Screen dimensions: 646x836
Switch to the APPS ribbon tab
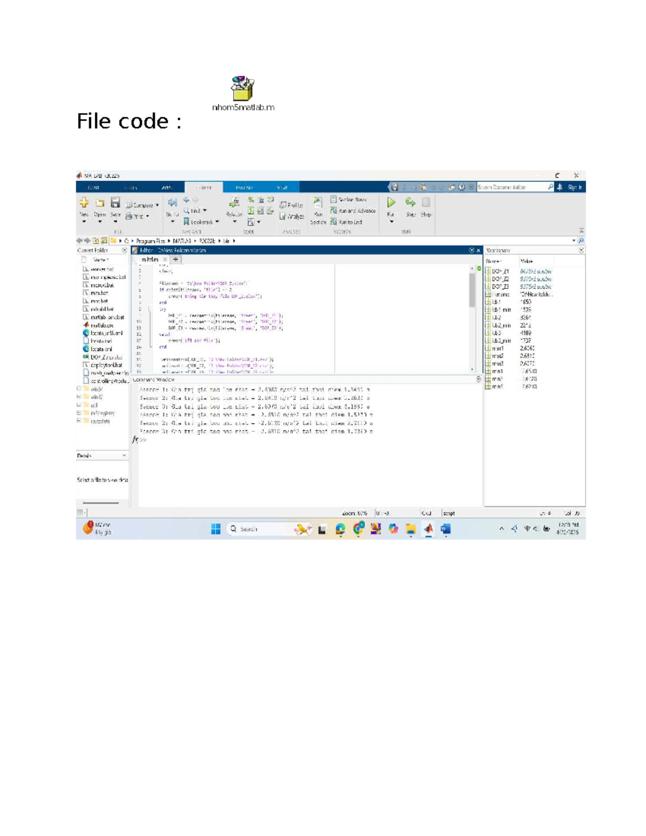[x=167, y=187]
